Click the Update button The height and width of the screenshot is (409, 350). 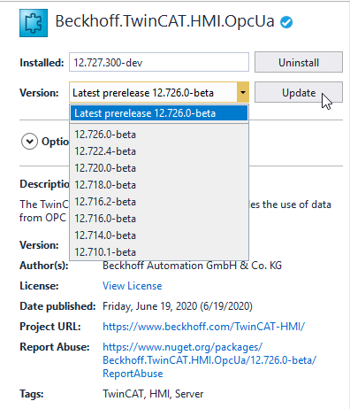299,92
